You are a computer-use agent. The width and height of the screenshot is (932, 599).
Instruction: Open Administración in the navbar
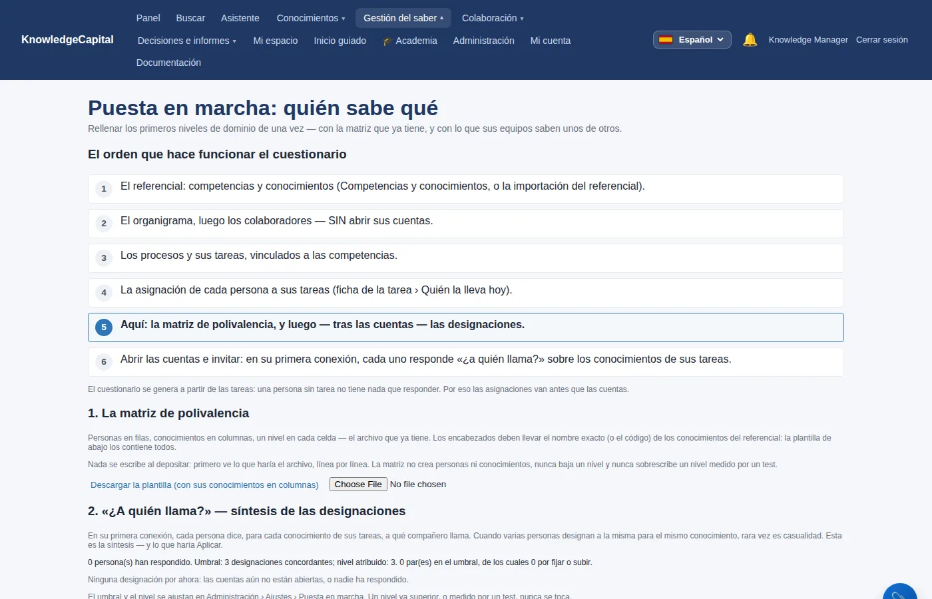click(x=484, y=41)
